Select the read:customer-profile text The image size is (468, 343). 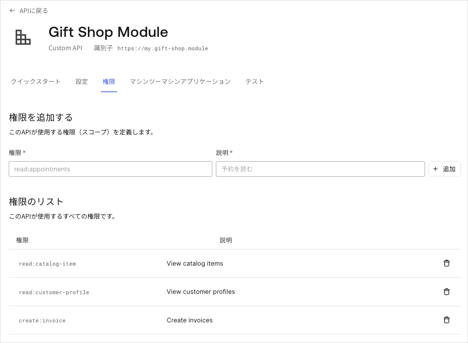54,292
